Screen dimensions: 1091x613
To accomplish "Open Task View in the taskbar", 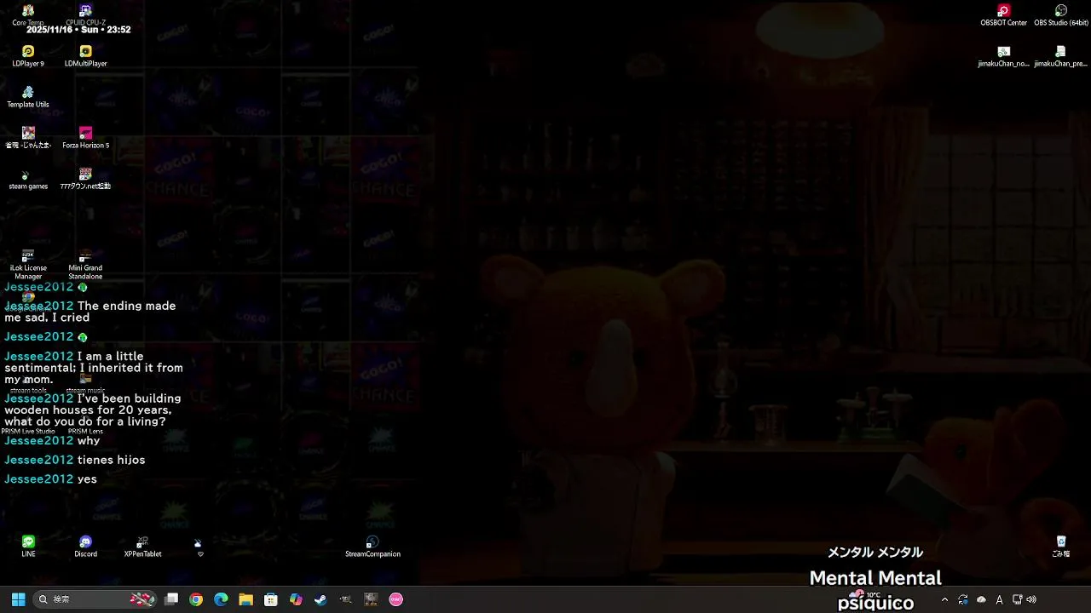I will [171, 599].
